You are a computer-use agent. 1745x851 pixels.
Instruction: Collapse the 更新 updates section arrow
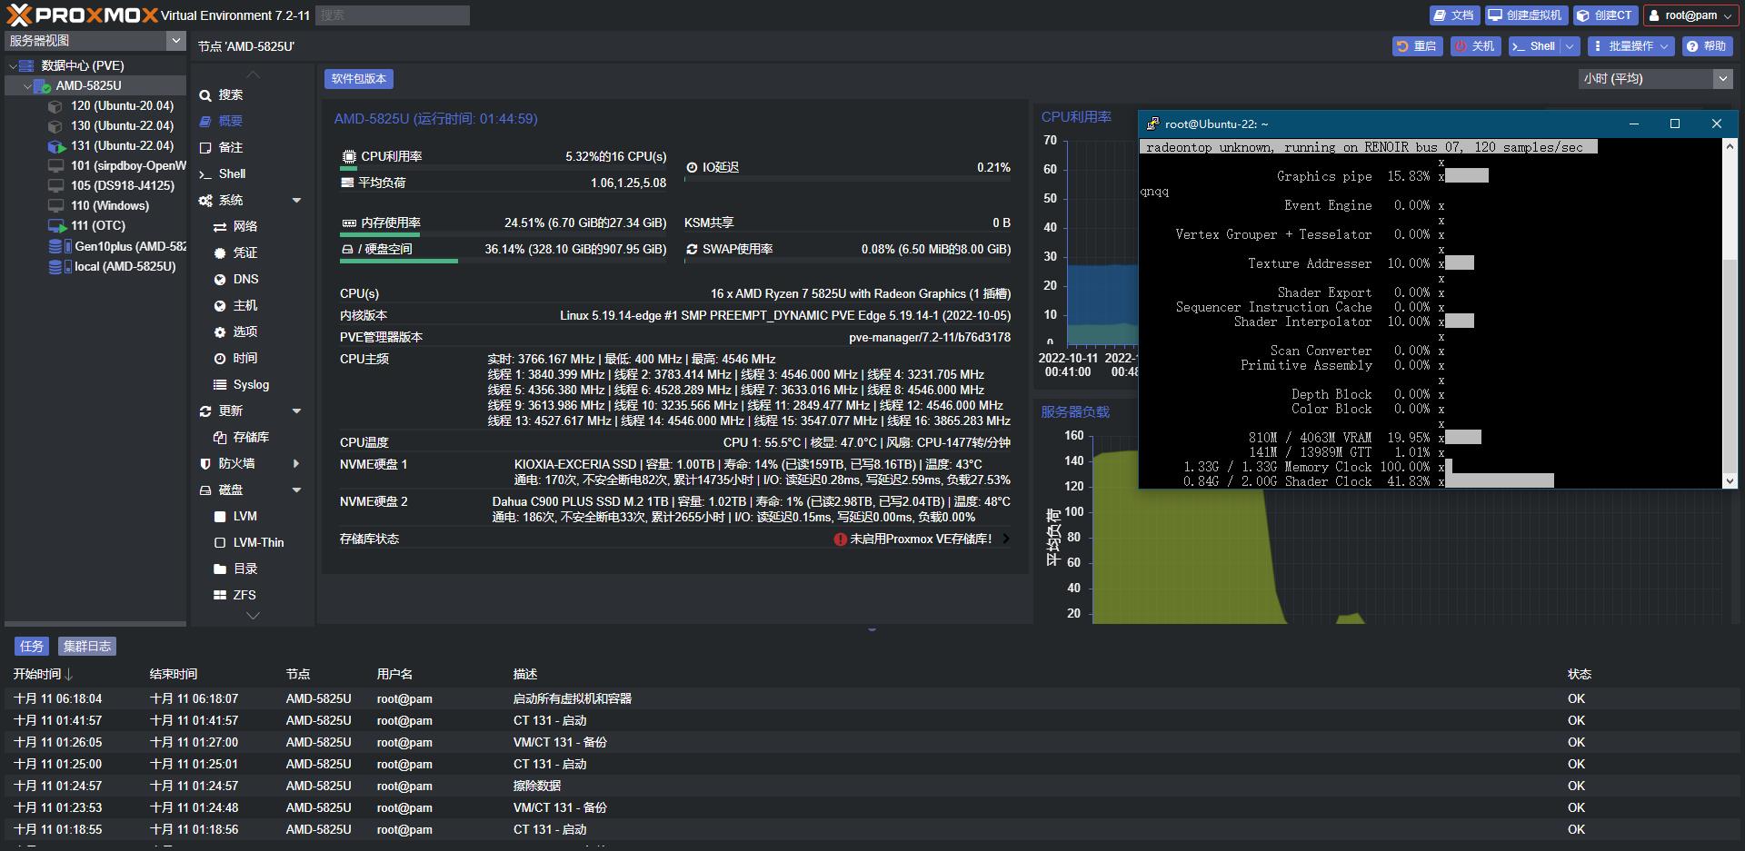coord(296,411)
